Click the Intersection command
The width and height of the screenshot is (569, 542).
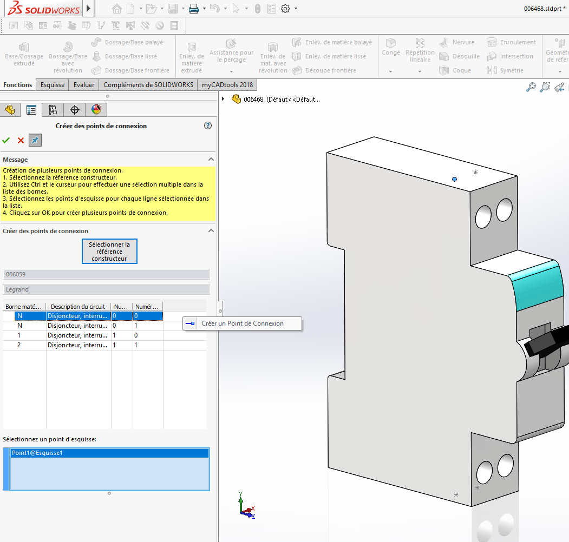click(x=510, y=56)
